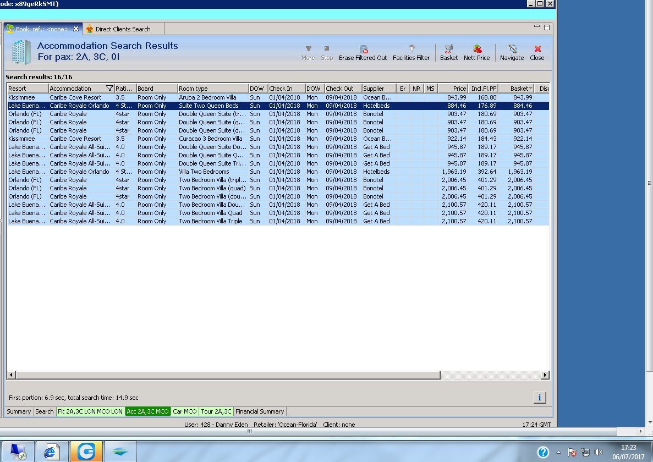The height and width of the screenshot is (462, 653).
Task: Sort by Check Out column header
Action: tap(343, 88)
